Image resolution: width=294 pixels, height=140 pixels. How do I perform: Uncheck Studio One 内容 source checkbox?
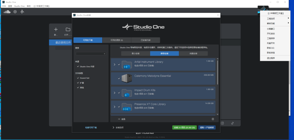click(78, 67)
